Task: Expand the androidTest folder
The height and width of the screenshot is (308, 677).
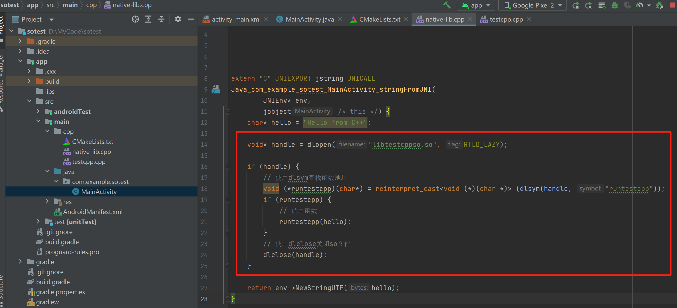Action: [x=38, y=111]
